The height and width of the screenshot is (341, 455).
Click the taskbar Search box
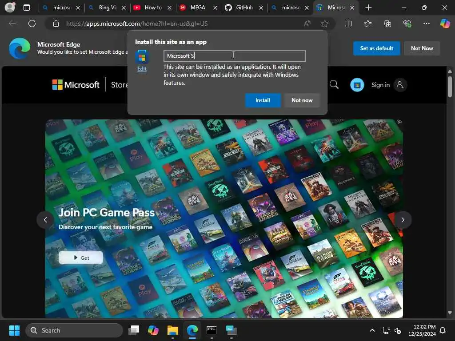(x=74, y=330)
